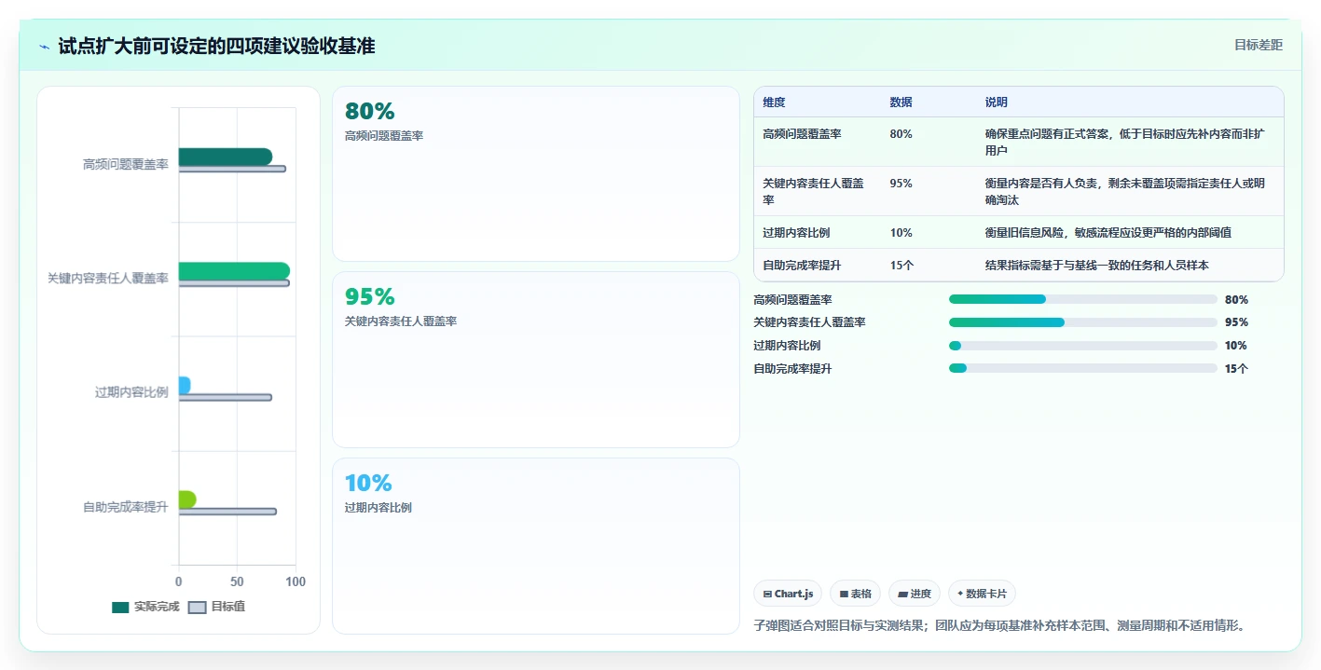Viewport: 1321px width, 670px height.
Task: Click the 15个 cell in the table
Action: pyautogui.click(x=901, y=266)
